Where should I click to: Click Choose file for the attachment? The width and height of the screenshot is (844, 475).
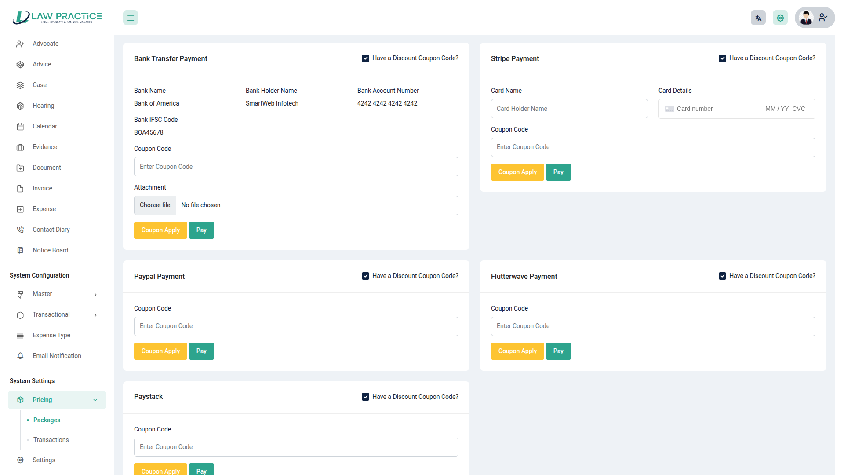(155, 205)
